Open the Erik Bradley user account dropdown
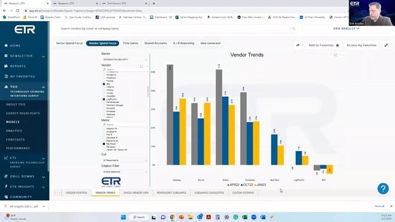 [x=346, y=29]
